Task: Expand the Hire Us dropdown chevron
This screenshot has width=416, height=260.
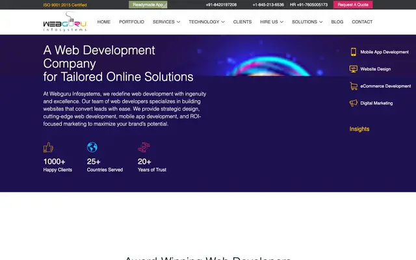Action: [x=281, y=22]
